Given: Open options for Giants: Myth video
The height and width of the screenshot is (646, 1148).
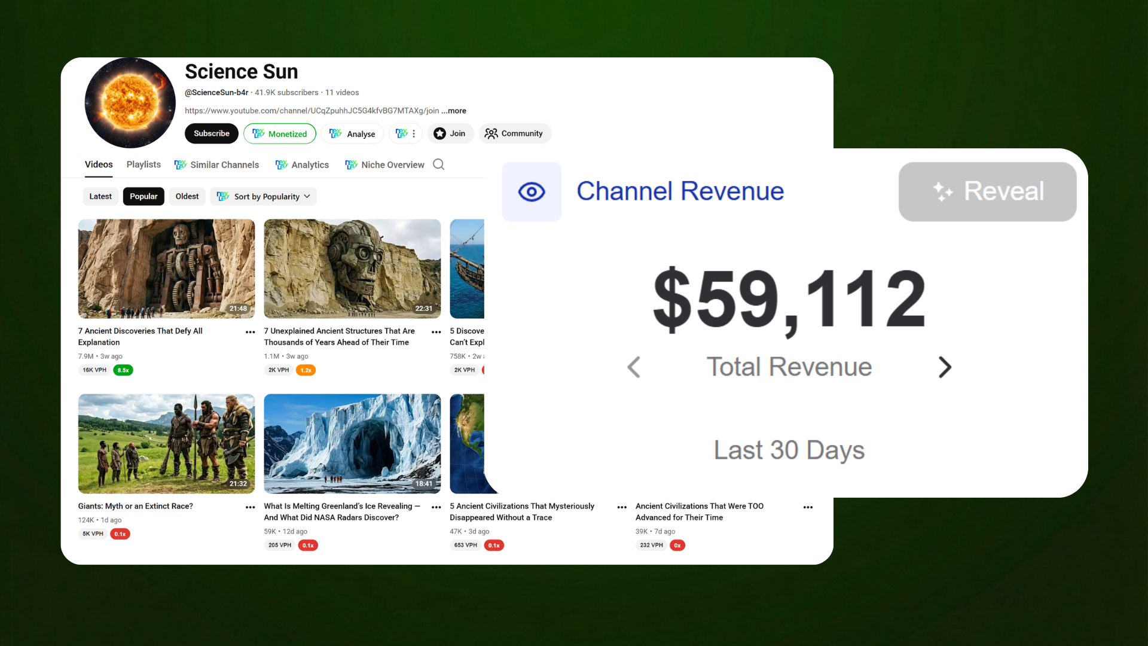Looking at the screenshot, I should [250, 507].
